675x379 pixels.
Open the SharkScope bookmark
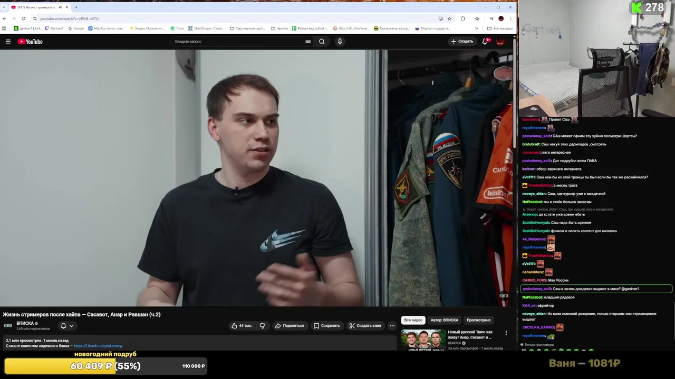(x=206, y=28)
